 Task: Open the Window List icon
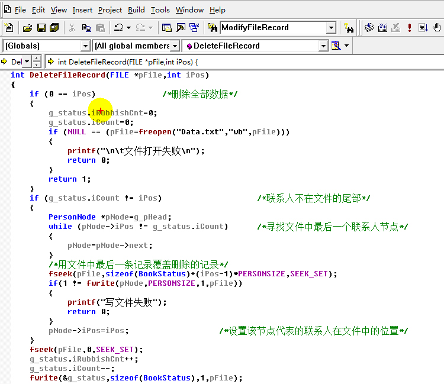194,28
